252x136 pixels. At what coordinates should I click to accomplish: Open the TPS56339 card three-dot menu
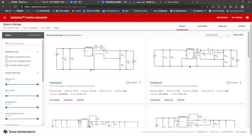pyautogui.click(x=140, y=83)
